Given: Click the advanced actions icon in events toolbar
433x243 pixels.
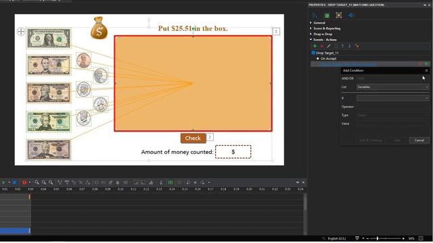Looking at the screenshot, I should click(x=357, y=46).
